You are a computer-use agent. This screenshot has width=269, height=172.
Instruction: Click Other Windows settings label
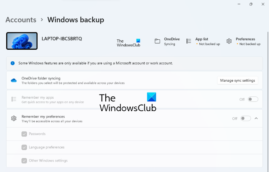(48, 161)
